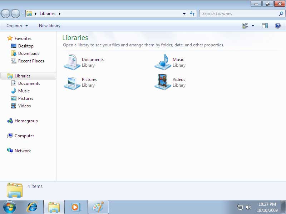Open Windows Media Player from taskbar

tap(75, 207)
